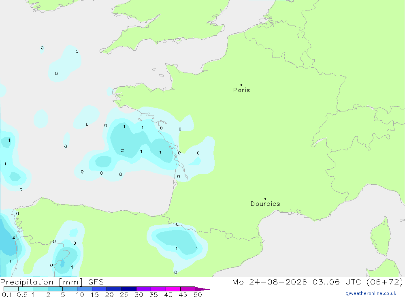Pick the 15–20 mm legend swatch
Viewport: 405px width, 297px height.
coord(100,289)
